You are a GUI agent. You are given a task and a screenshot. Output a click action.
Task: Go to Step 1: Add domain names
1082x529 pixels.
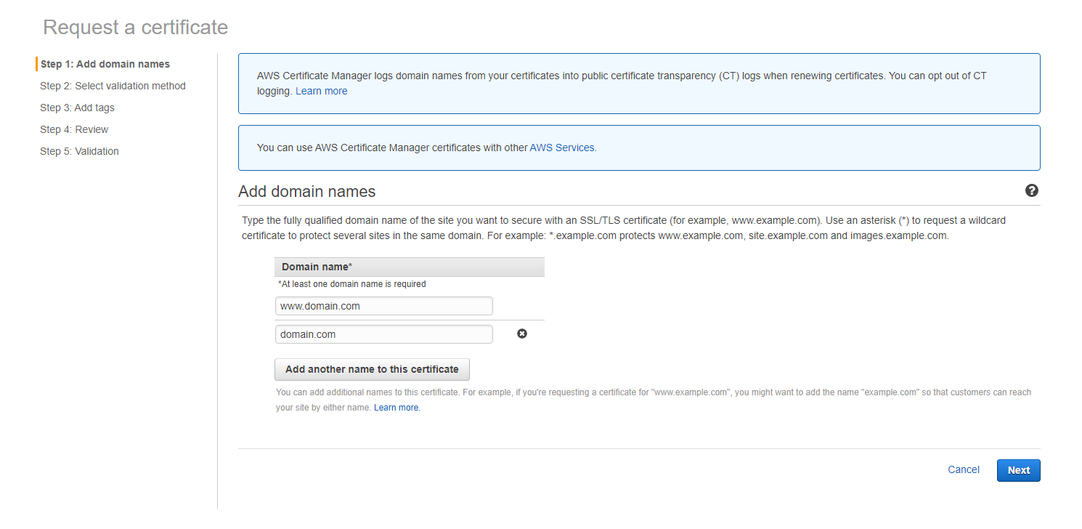point(105,64)
